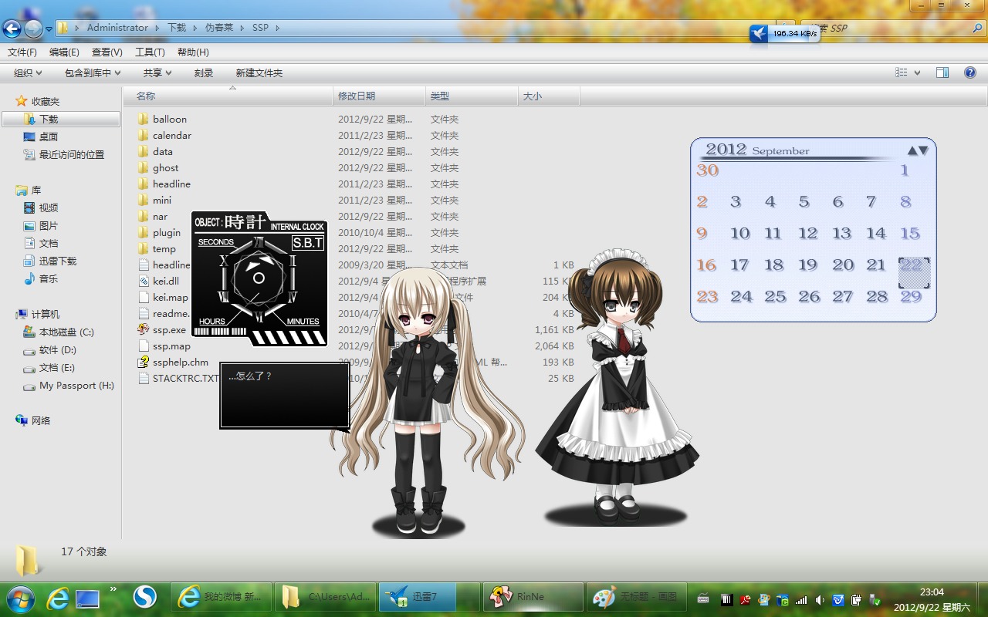The height and width of the screenshot is (617, 988).
Task: Expand the arrow after SSP breadcrumb
Action: point(277,28)
